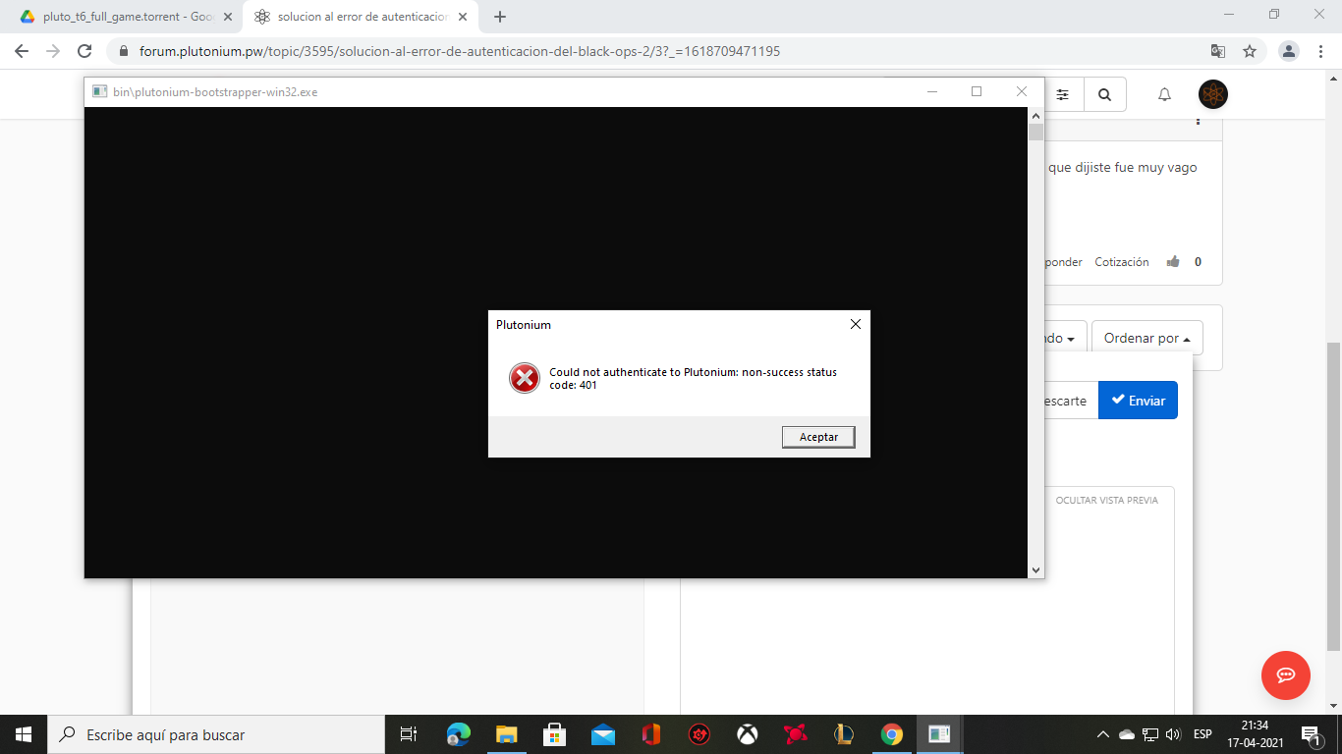Click the thumbs up icon on post
Image resolution: width=1342 pixels, height=754 pixels.
click(x=1172, y=262)
